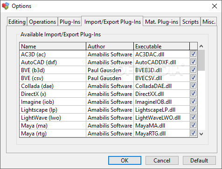
Task: Click the list scroll down arrow
Action: [x=201, y=134]
